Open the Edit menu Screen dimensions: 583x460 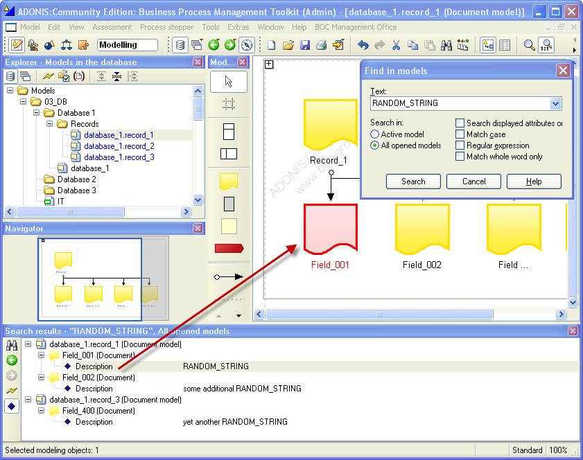click(54, 27)
